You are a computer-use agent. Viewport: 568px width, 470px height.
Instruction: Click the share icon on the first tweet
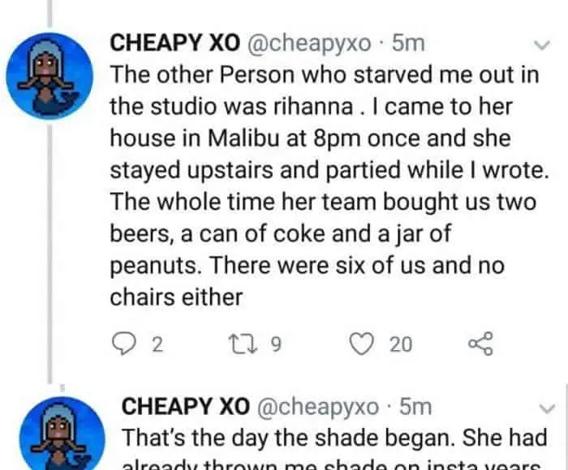(x=480, y=344)
